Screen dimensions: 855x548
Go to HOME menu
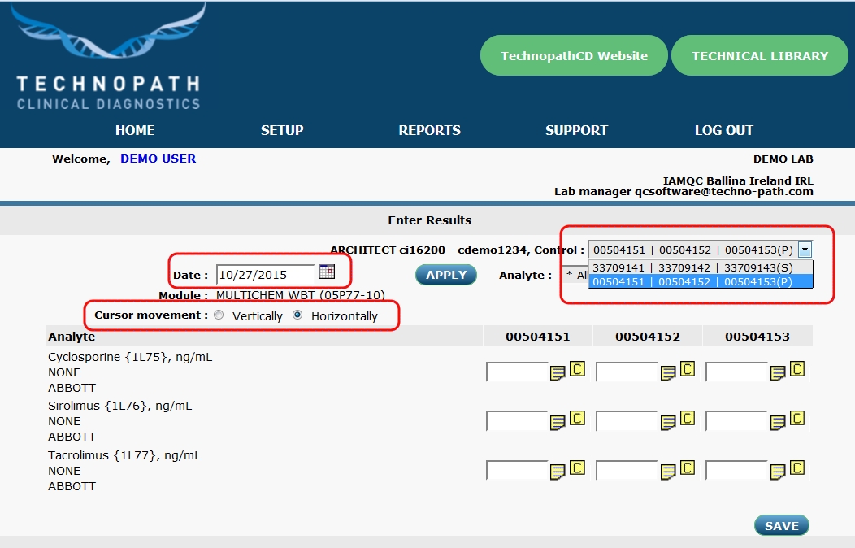(x=135, y=130)
